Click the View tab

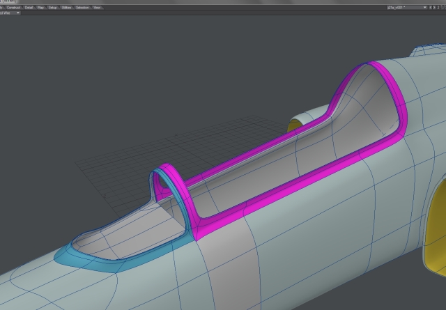coord(97,8)
